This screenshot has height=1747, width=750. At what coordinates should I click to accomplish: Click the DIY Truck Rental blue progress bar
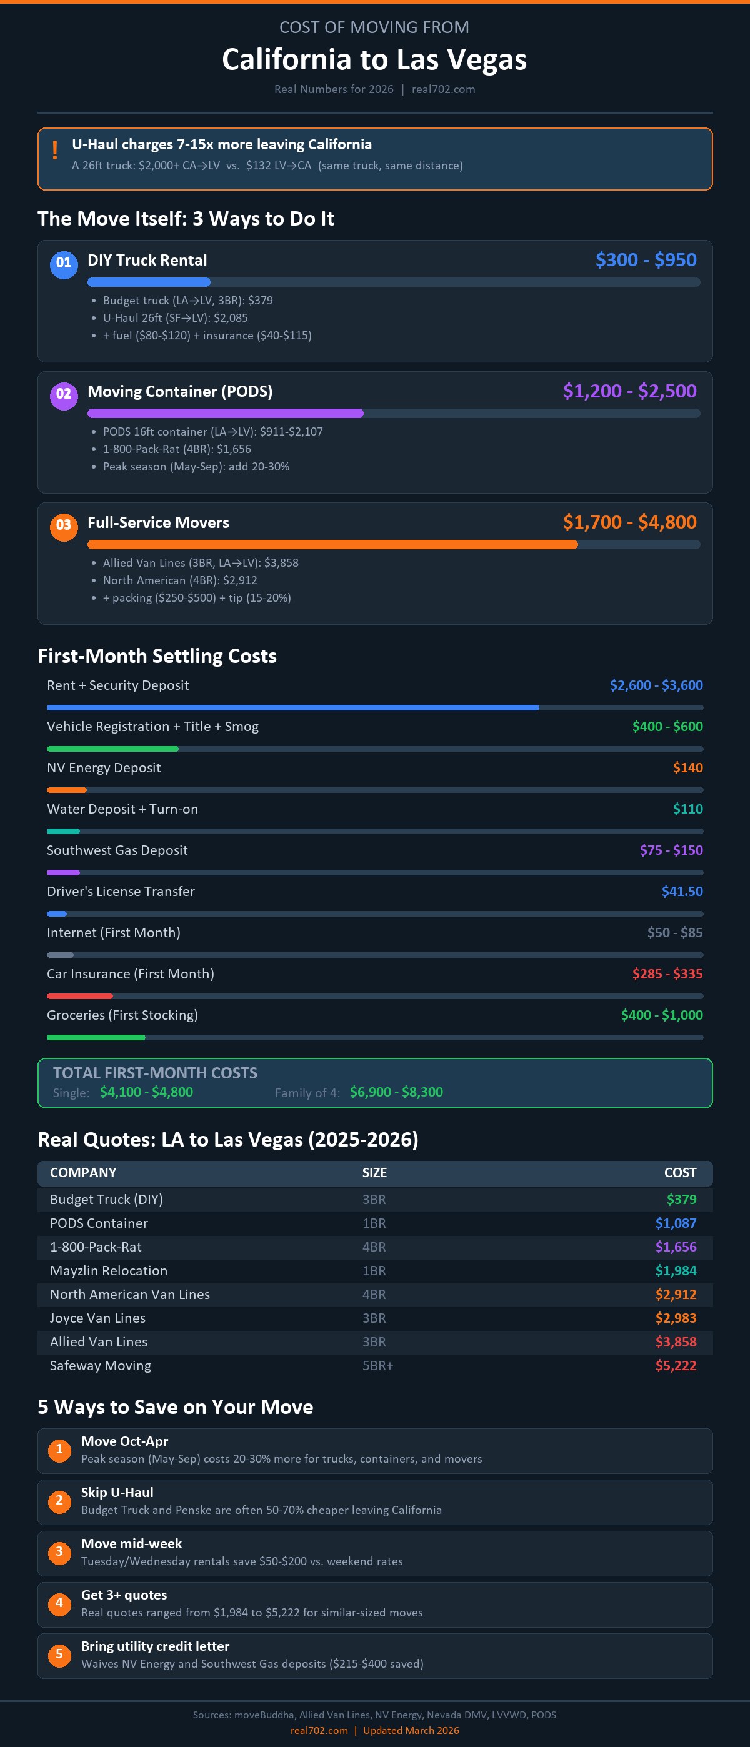tap(149, 282)
